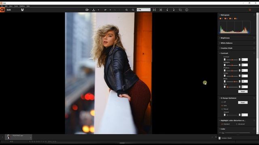Expand the Creative Style panel

point(220,48)
